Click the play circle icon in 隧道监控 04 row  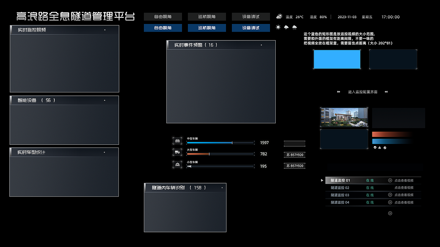point(390,202)
